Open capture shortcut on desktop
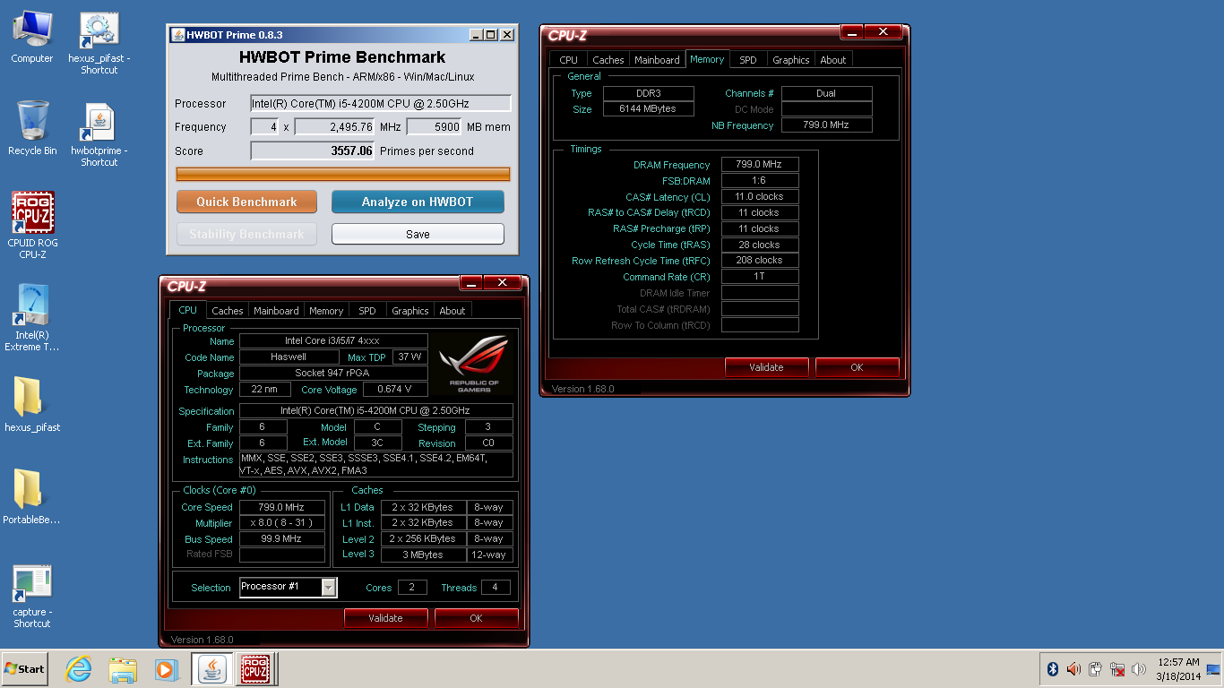Image resolution: width=1224 pixels, height=688 pixels. tap(32, 596)
